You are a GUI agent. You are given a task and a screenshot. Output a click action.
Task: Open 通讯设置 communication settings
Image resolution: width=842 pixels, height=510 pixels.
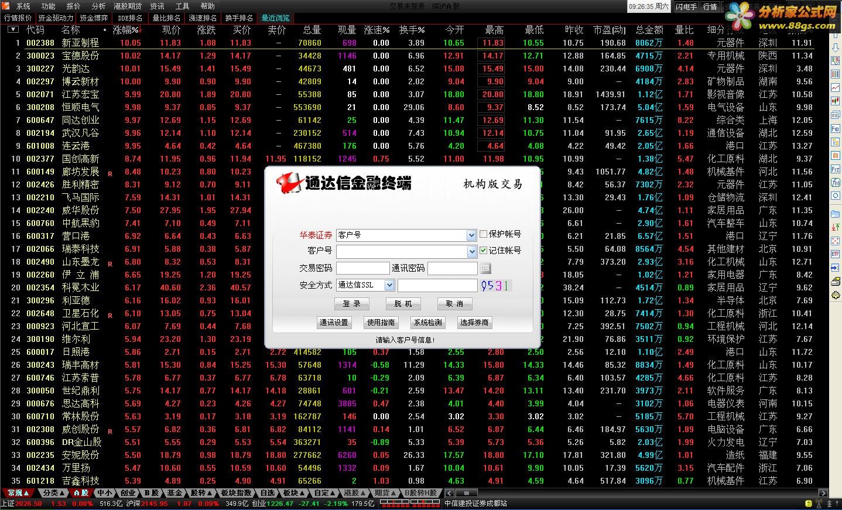[x=334, y=323]
